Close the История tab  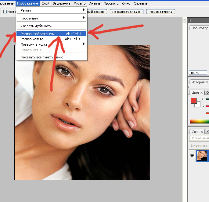207,82
